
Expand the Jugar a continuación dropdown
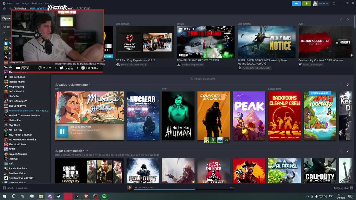[87, 151]
